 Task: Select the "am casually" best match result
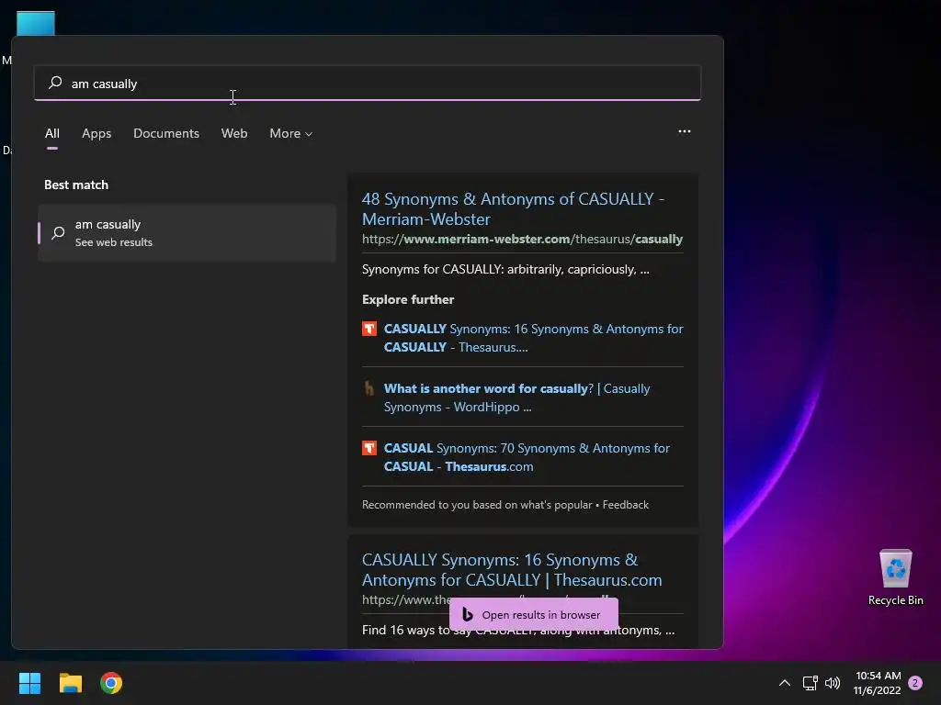(x=187, y=232)
